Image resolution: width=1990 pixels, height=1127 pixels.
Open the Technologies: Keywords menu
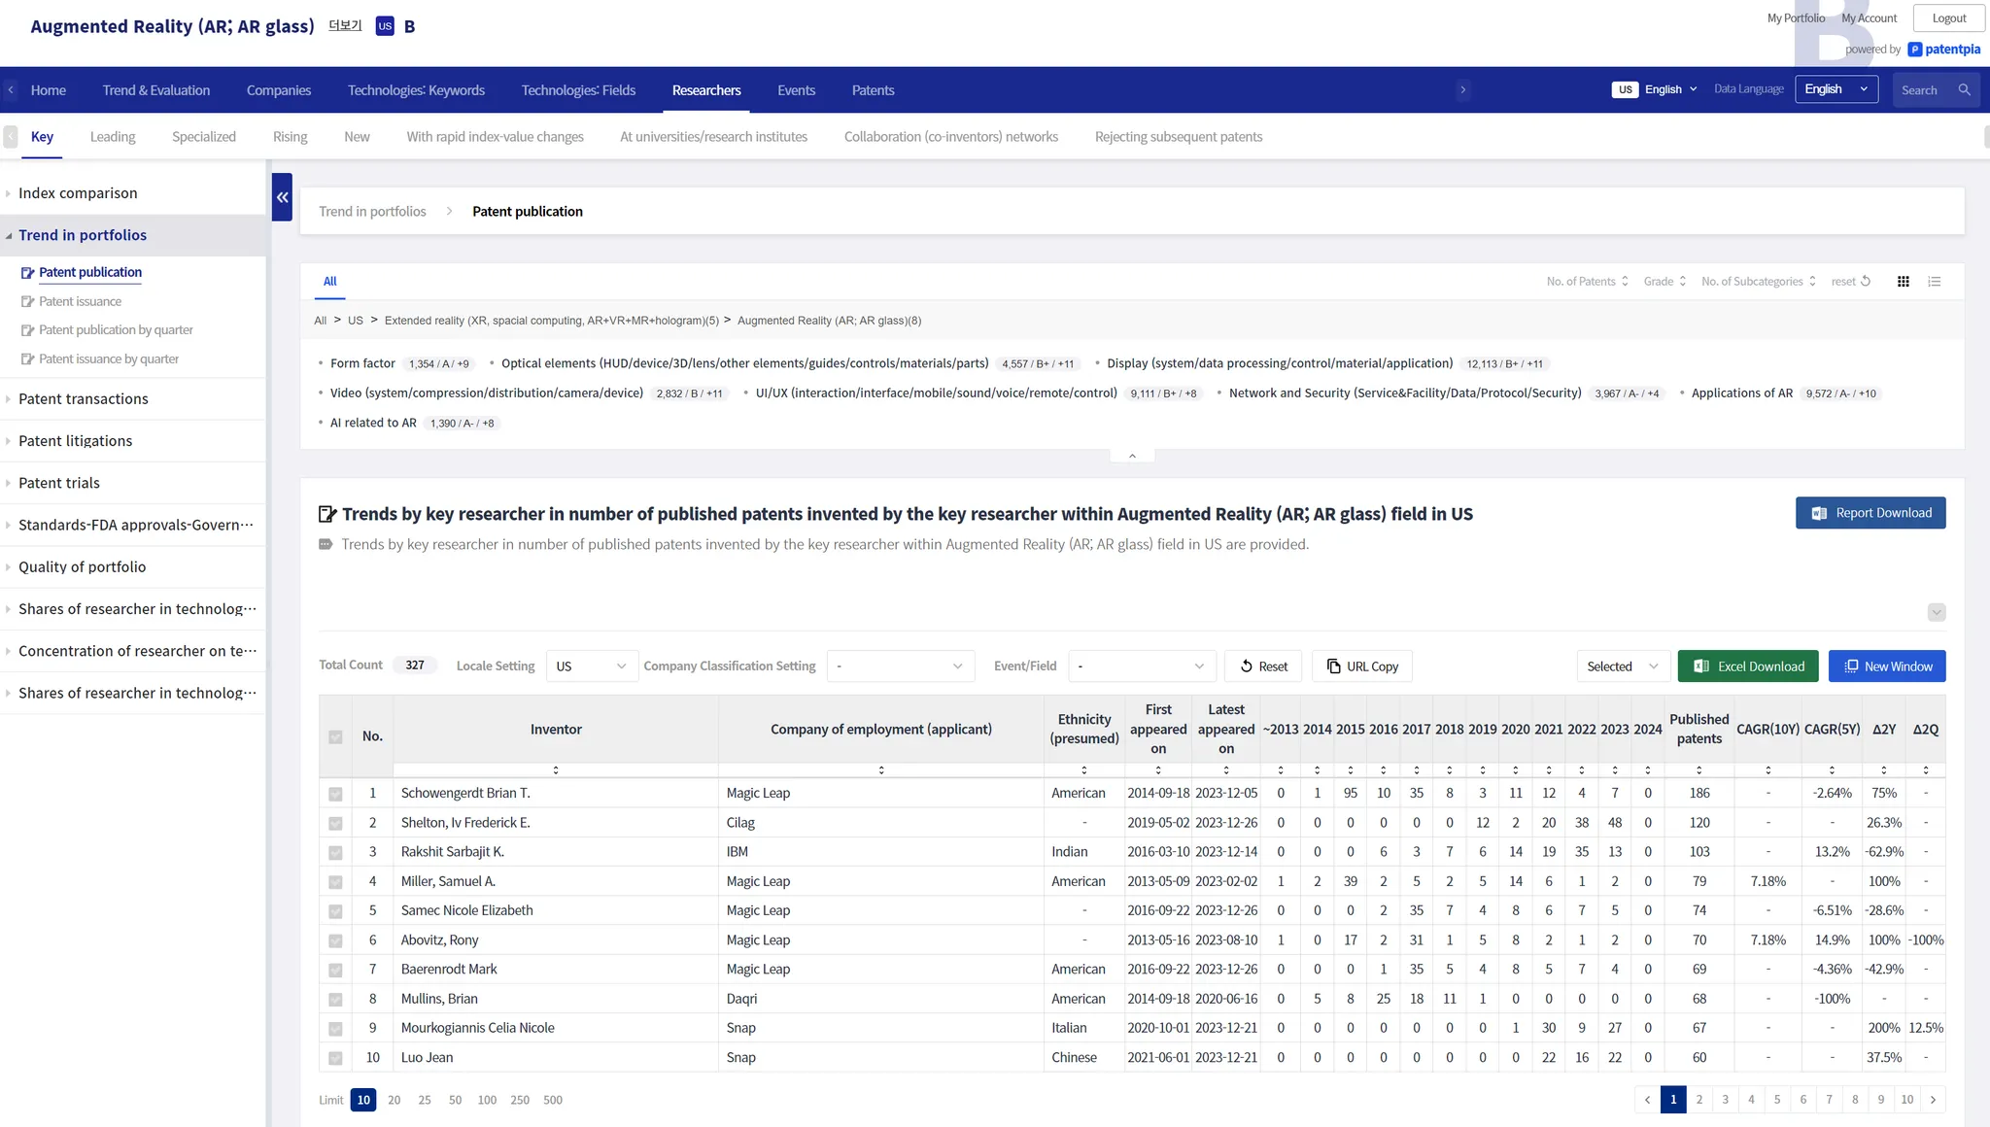tap(416, 90)
